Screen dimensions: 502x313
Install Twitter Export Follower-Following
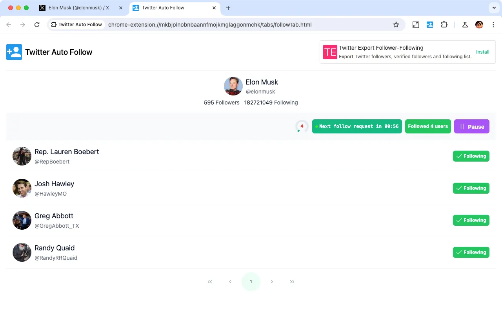point(482,52)
